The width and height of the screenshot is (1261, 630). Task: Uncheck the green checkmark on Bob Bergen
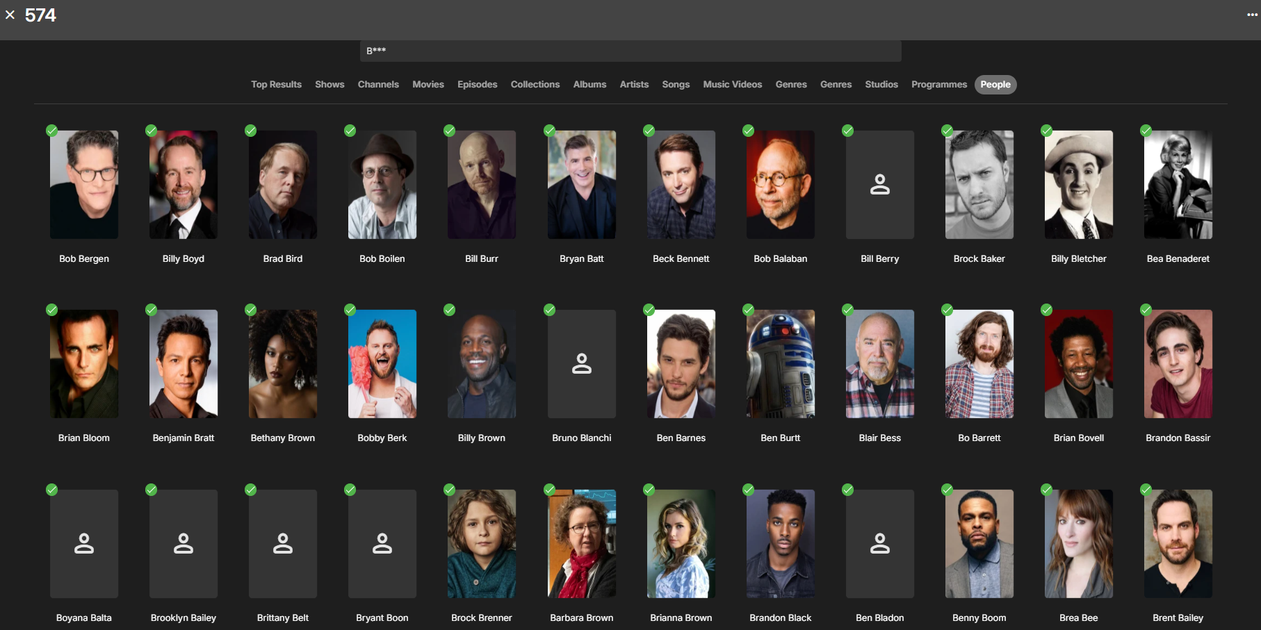click(51, 131)
